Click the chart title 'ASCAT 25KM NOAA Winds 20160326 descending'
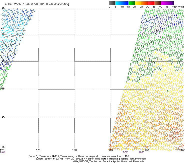The height and width of the screenshot is (163, 185). [x=37, y=4]
